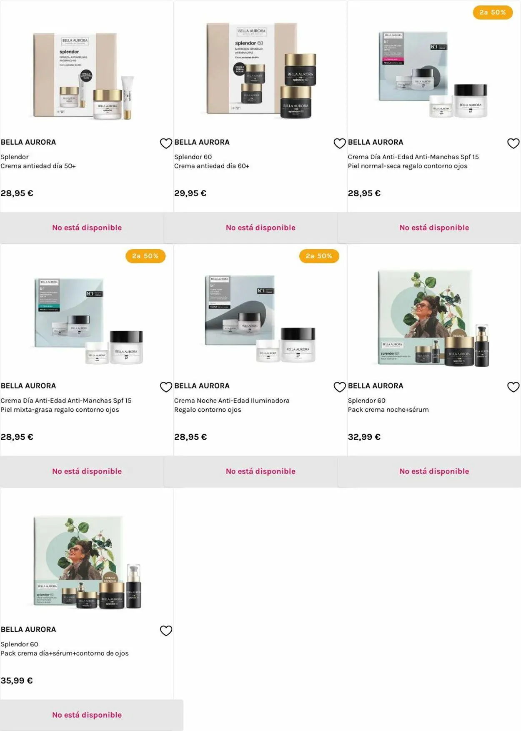Tap heart for Piel mixta-grasa day cream
The image size is (521, 731).
click(166, 387)
